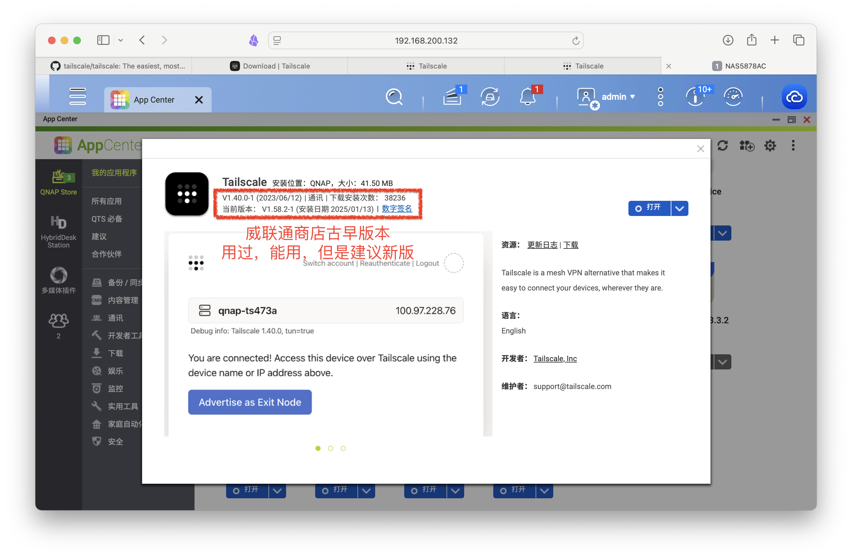Image resolution: width=852 pixels, height=557 pixels.
Task: Select 通讯 category in sidebar
Action: [107, 318]
